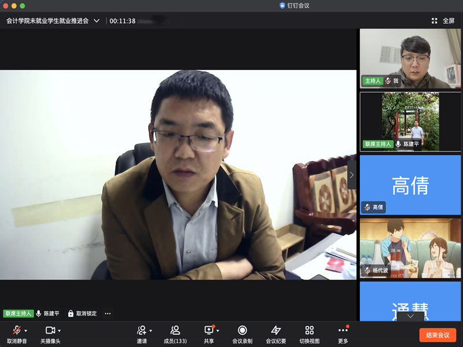Image resolution: width=463 pixels, height=347 pixels.
Task: Open 会议纪要 meeting minutes
Action: (275, 330)
